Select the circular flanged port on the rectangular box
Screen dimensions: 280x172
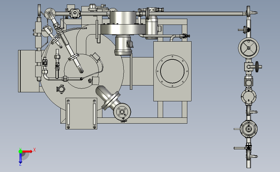point(172,71)
